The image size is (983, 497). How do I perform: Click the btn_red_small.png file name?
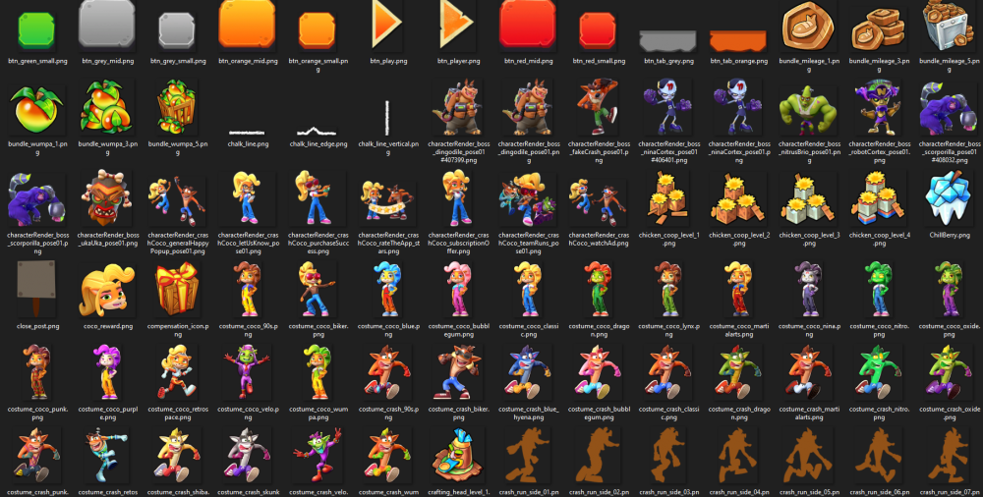pyautogui.click(x=598, y=62)
